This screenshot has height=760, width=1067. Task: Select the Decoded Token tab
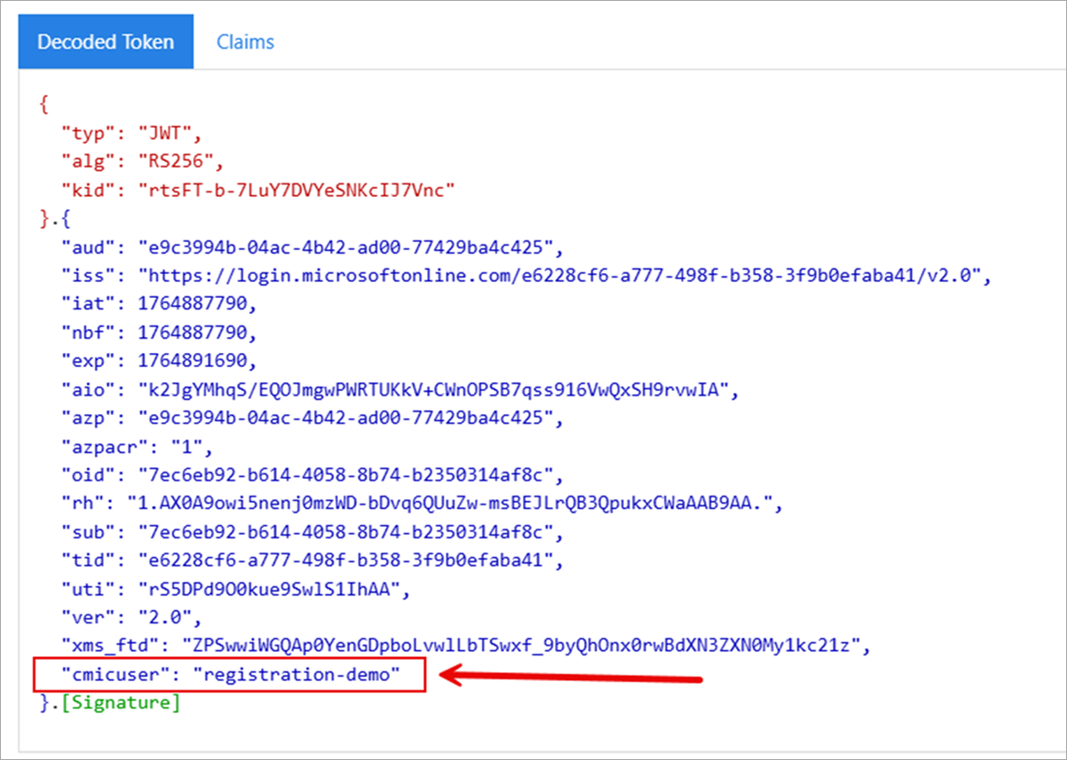[x=105, y=41]
